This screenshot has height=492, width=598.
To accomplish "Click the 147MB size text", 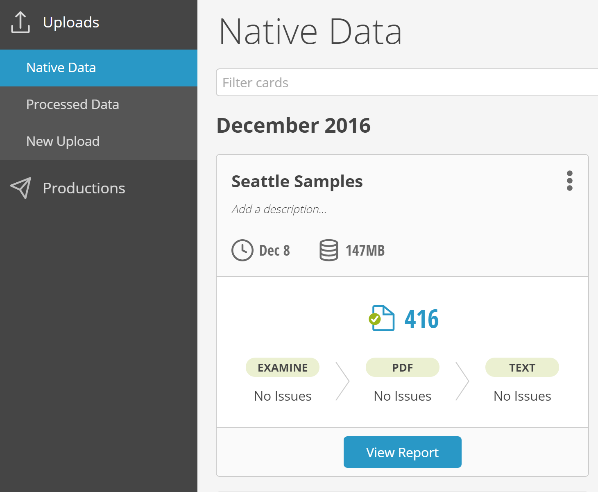I will coord(365,250).
